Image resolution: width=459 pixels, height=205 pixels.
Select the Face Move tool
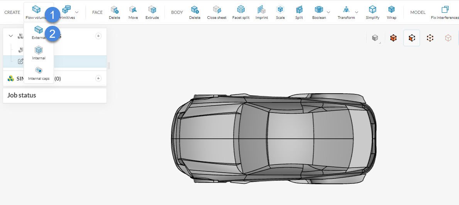pyautogui.click(x=133, y=12)
